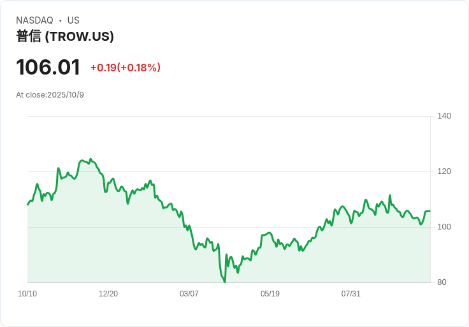This screenshot has height=327, width=469.
Task: Select the 10/10 date on x-axis
Action: (27, 294)
